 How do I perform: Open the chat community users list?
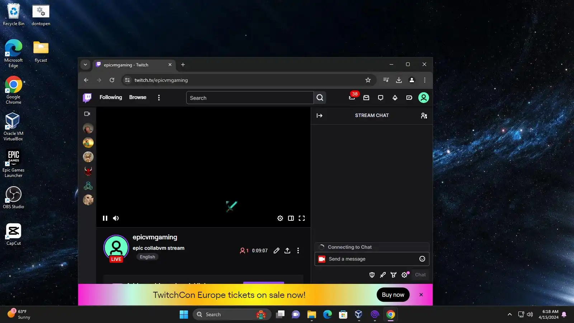point(424,116)
